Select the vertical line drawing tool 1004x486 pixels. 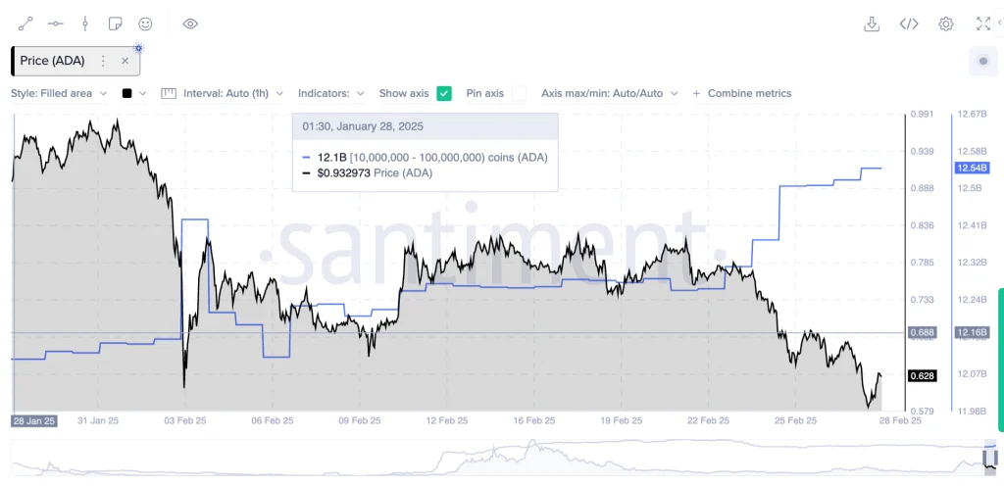[x=85, y=24]
